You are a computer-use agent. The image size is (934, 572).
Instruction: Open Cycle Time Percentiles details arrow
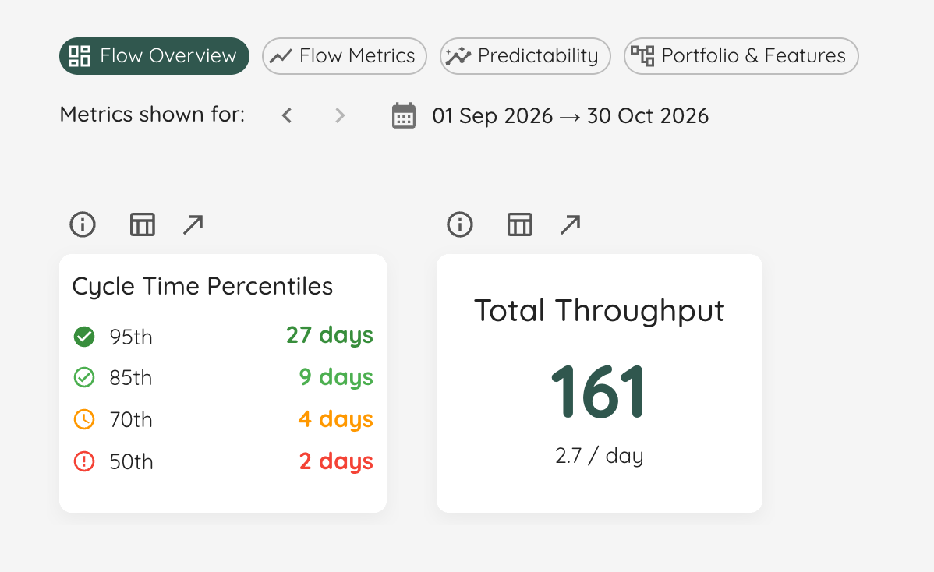pos(193,224)
